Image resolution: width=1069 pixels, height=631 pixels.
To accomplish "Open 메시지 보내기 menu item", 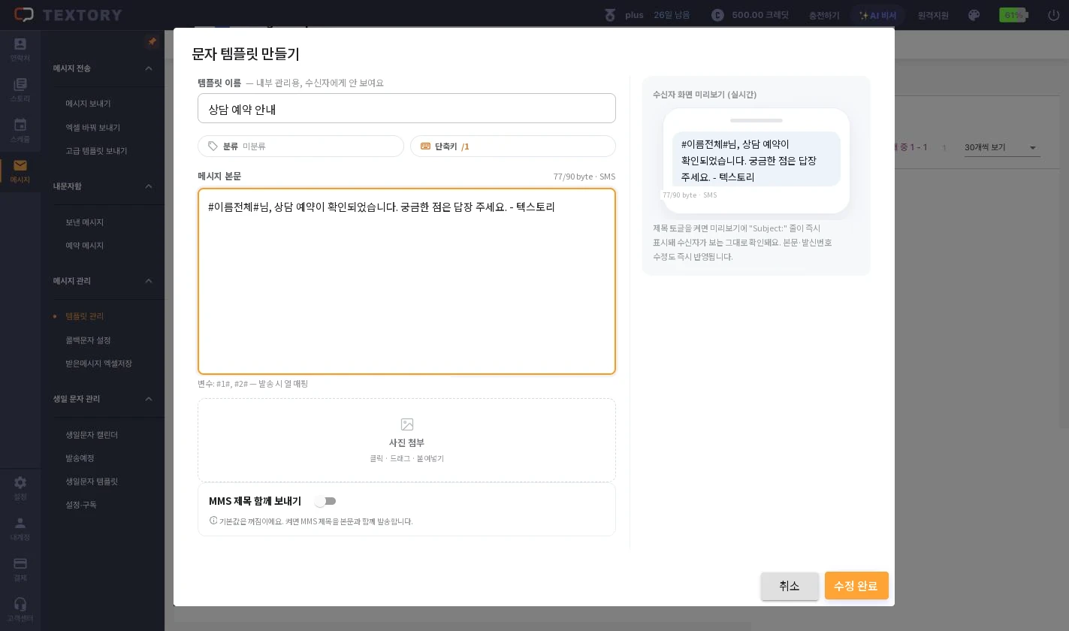I will 89,104.
